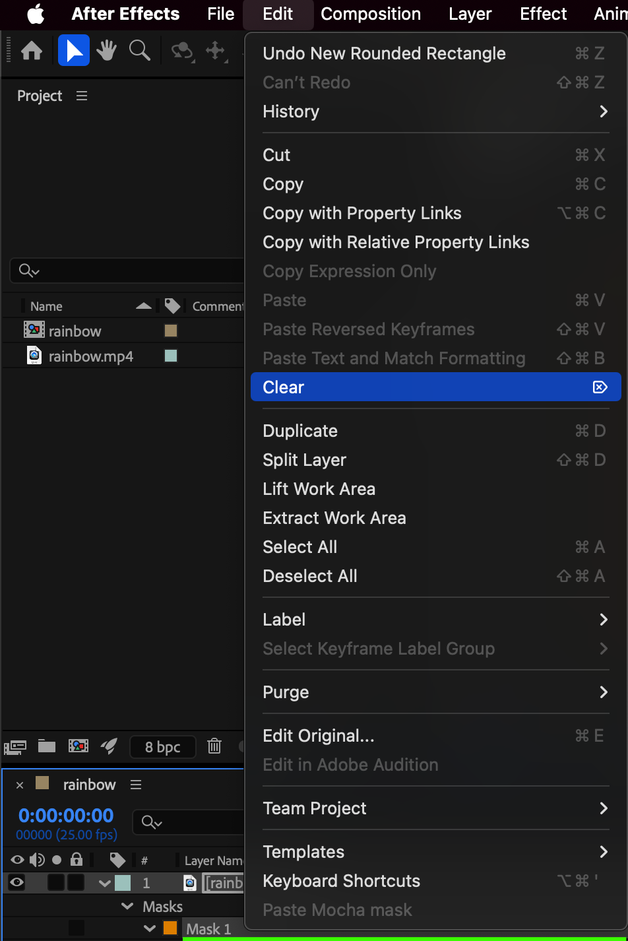The image size is (628, 941).
Task: Toggle the solo switch for layer 1
Action: [x=57, y=883]
